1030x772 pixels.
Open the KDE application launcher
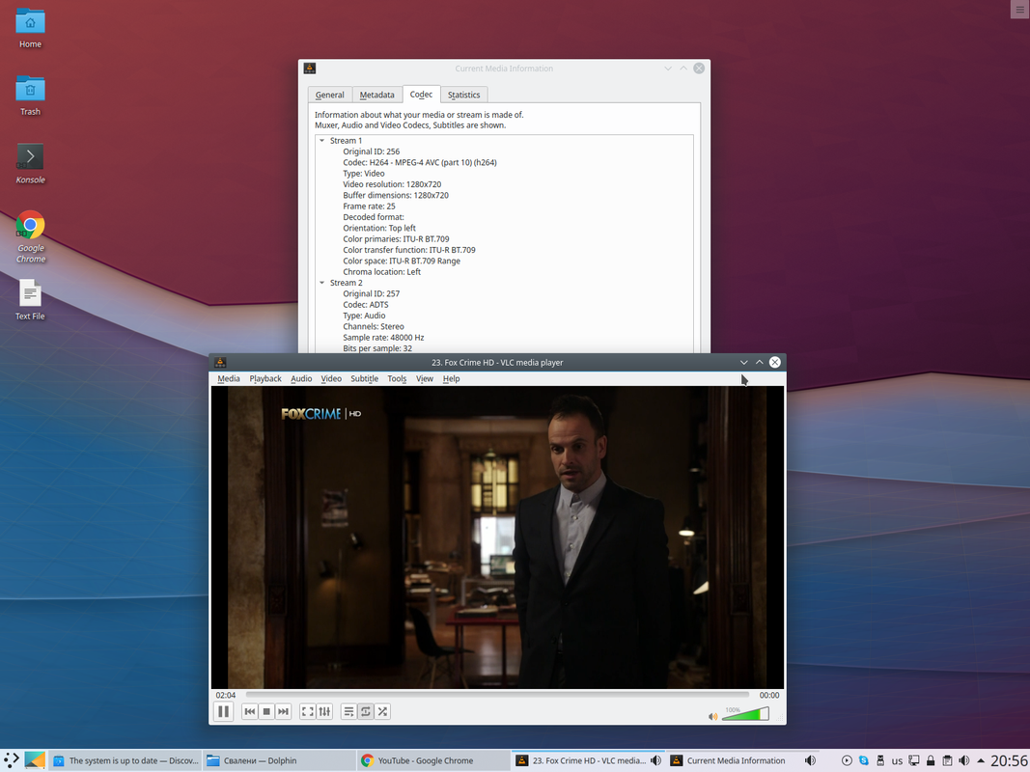click(x=12, y=760)
